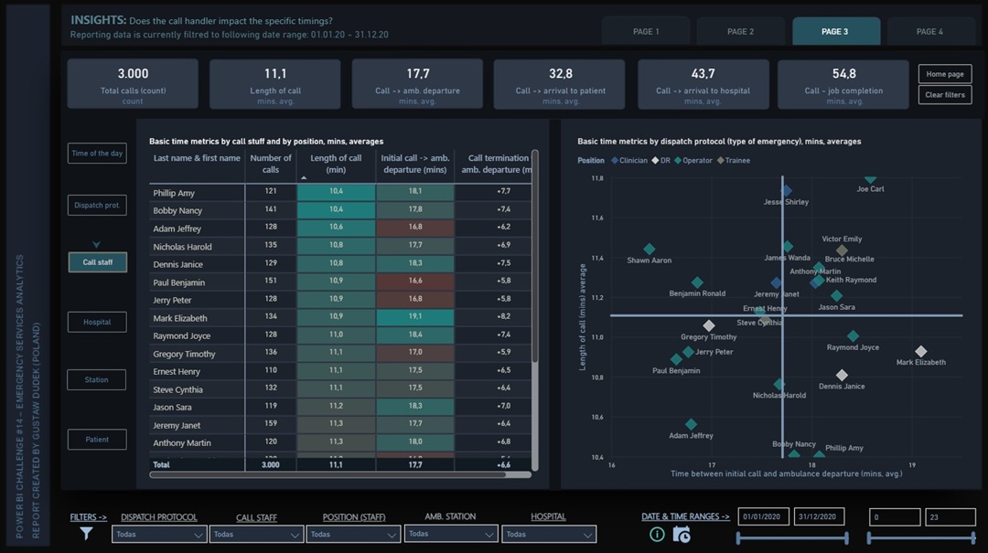This screenshot has height=553, width=988.
Task: Click the date range slider track
Action: (792, 538)
